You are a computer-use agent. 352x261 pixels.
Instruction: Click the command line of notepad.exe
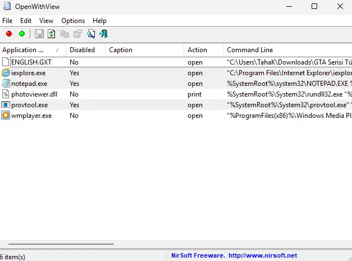[289, 84]
